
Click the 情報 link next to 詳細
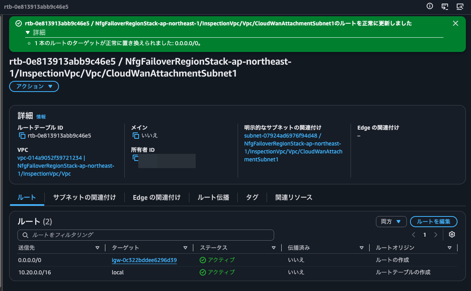pyautogui.click(x=41, y=117)
